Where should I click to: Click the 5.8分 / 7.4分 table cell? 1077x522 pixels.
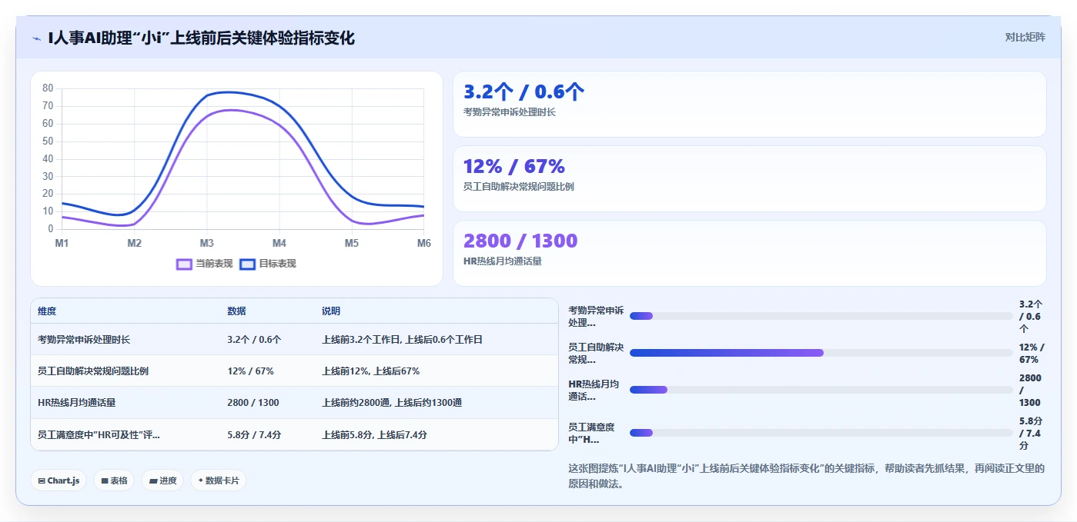(x=254, y=435)
